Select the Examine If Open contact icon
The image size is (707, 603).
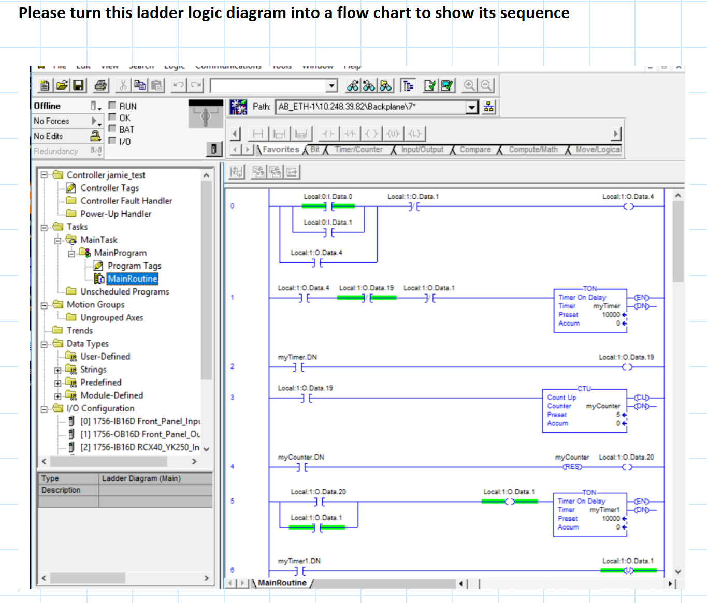coord(350,134)
